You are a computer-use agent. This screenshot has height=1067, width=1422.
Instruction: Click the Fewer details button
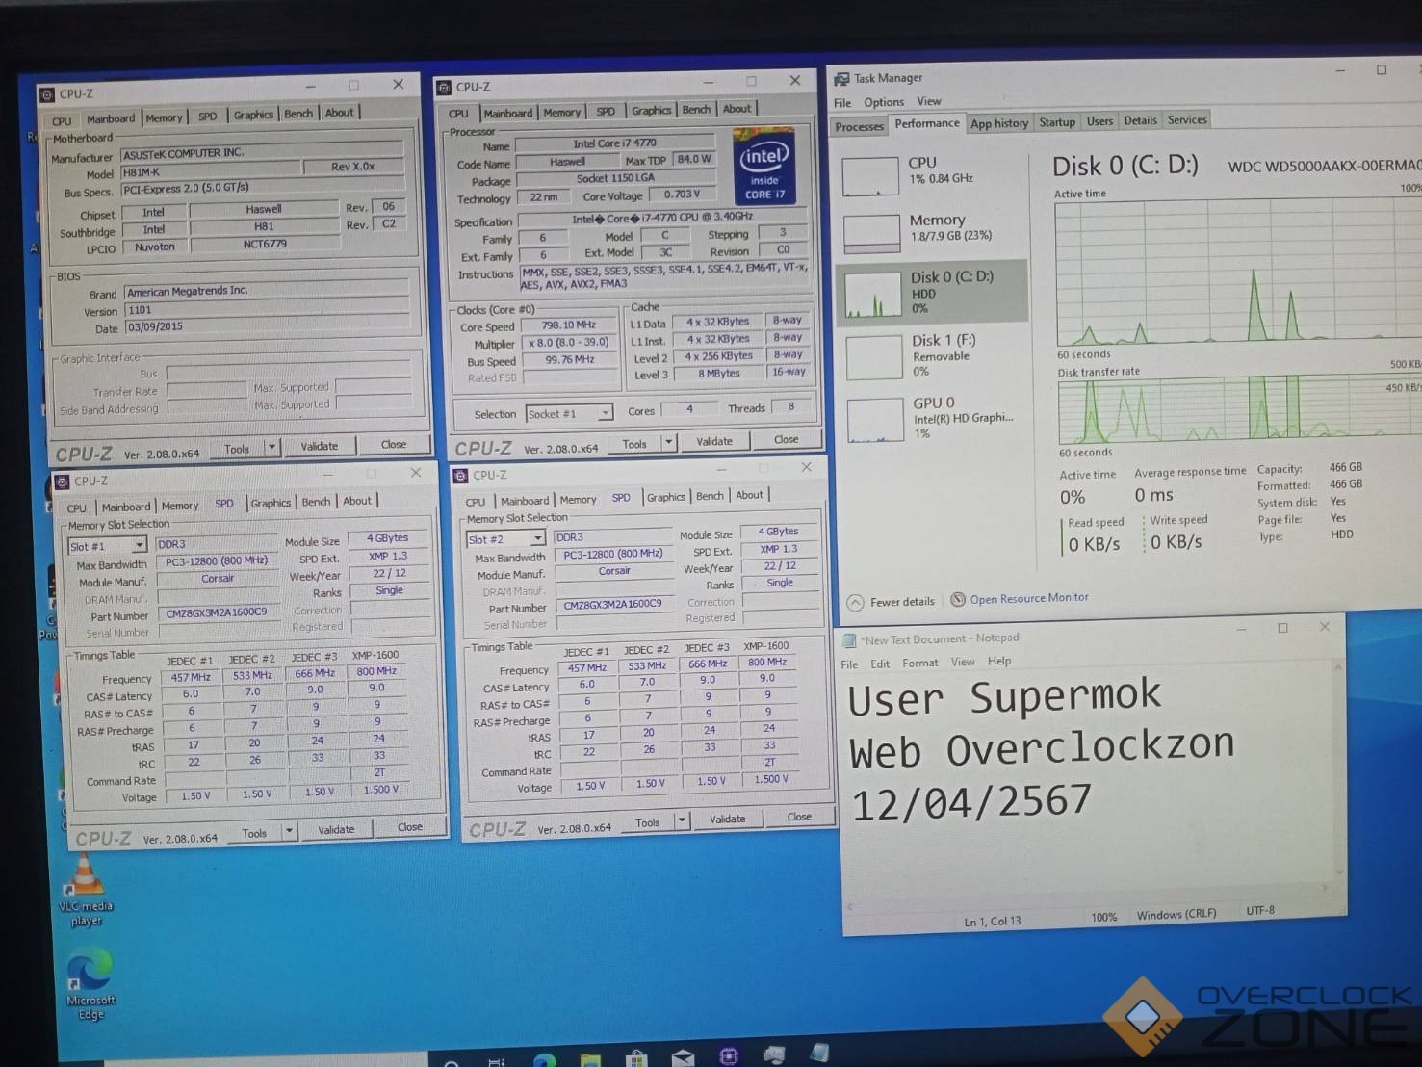[892, 603]
